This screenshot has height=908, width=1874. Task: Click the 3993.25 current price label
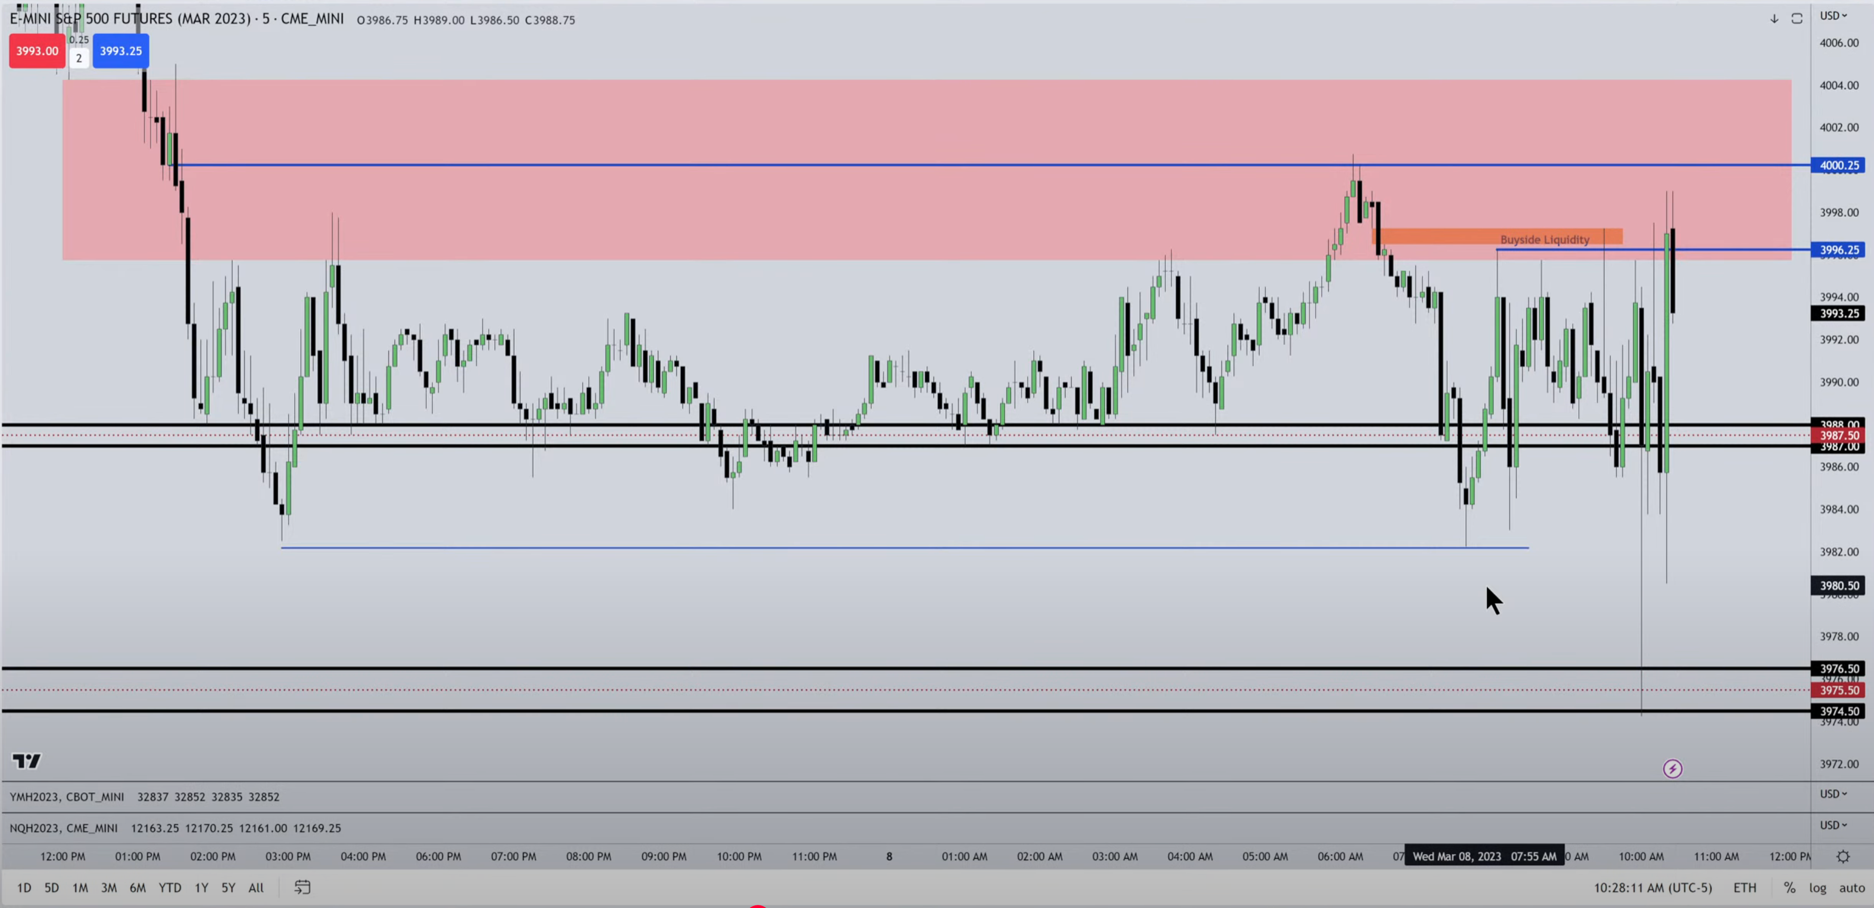click(x=1839, y=314)
